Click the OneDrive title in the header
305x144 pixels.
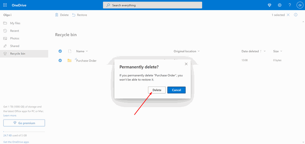[19, 5]
